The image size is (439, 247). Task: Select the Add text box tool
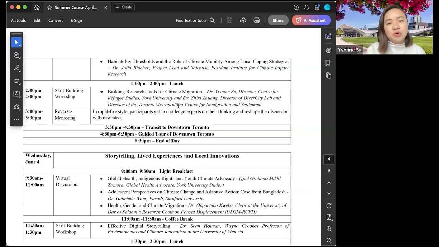point(16,94)
